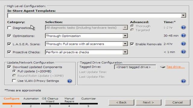Click the Cancel button
The width and height of the screenshot is (193, 108).
click(178, 102)
